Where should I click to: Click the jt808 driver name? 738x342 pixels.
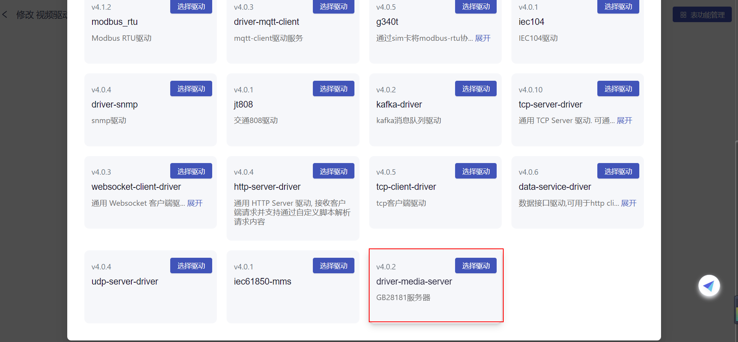tap(243, 104)
